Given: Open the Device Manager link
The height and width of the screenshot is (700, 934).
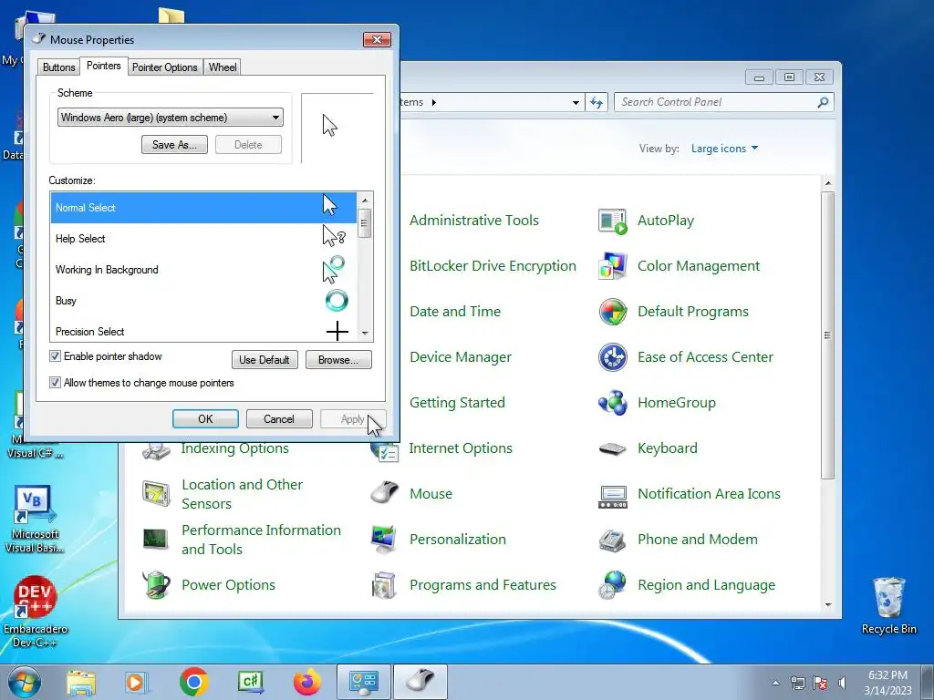Looking at the screenshot, I should click(461, 357).
